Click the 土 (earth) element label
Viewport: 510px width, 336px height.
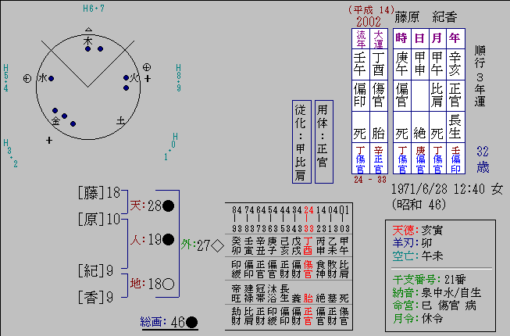pos(120,121)
